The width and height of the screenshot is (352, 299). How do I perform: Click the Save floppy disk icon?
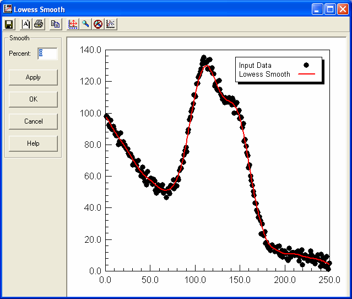9,24
